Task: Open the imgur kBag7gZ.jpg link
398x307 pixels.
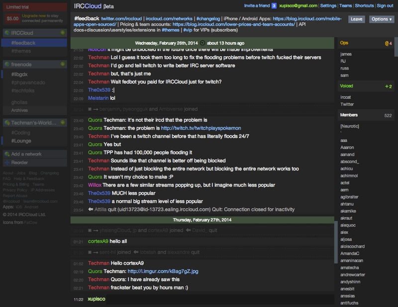Action: click(x=163, y=271)
